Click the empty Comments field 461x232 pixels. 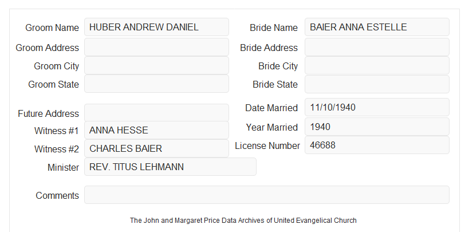coord(267,195)
